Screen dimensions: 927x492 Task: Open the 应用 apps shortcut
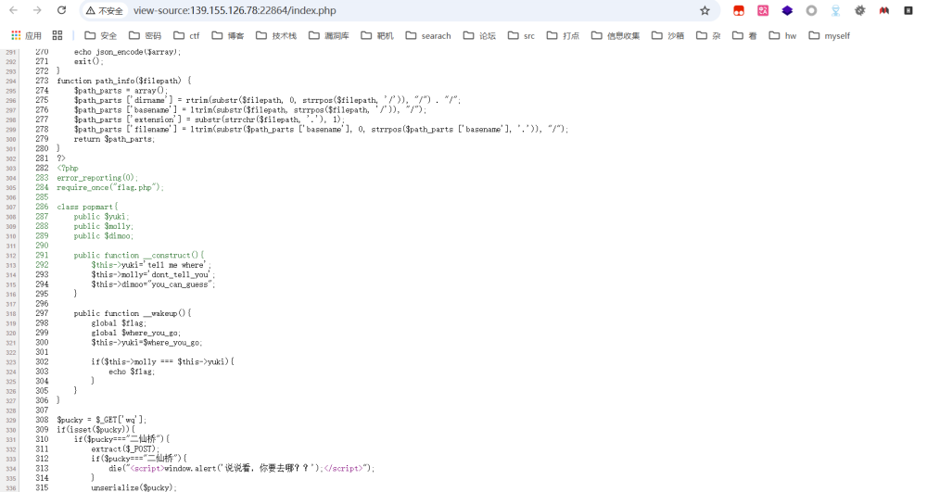coord(27,35)
